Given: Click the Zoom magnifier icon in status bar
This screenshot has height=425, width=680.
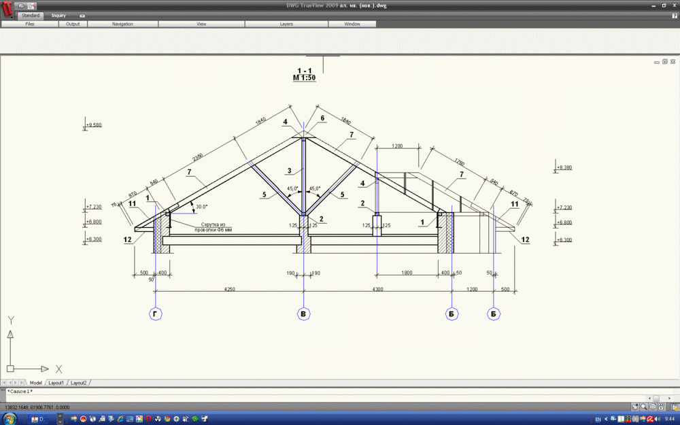Looking at the screenshot, I should coord(643,407).
